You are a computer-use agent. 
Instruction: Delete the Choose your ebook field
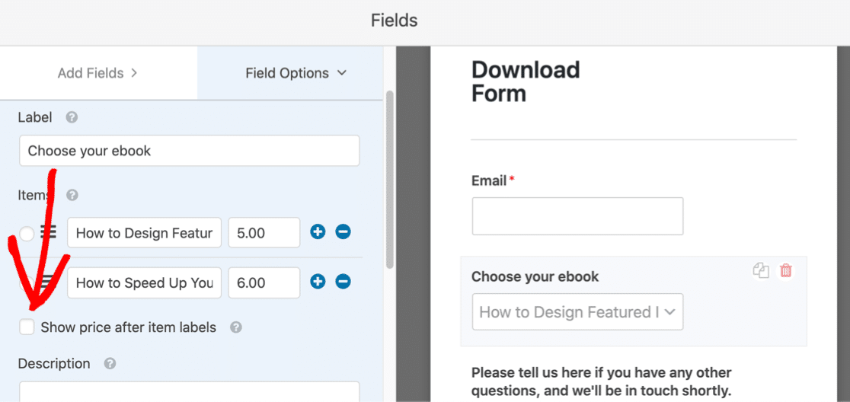(786, 270)
